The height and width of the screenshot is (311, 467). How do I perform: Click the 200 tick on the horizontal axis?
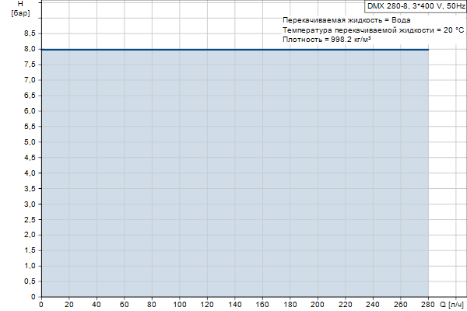(318, 304)
